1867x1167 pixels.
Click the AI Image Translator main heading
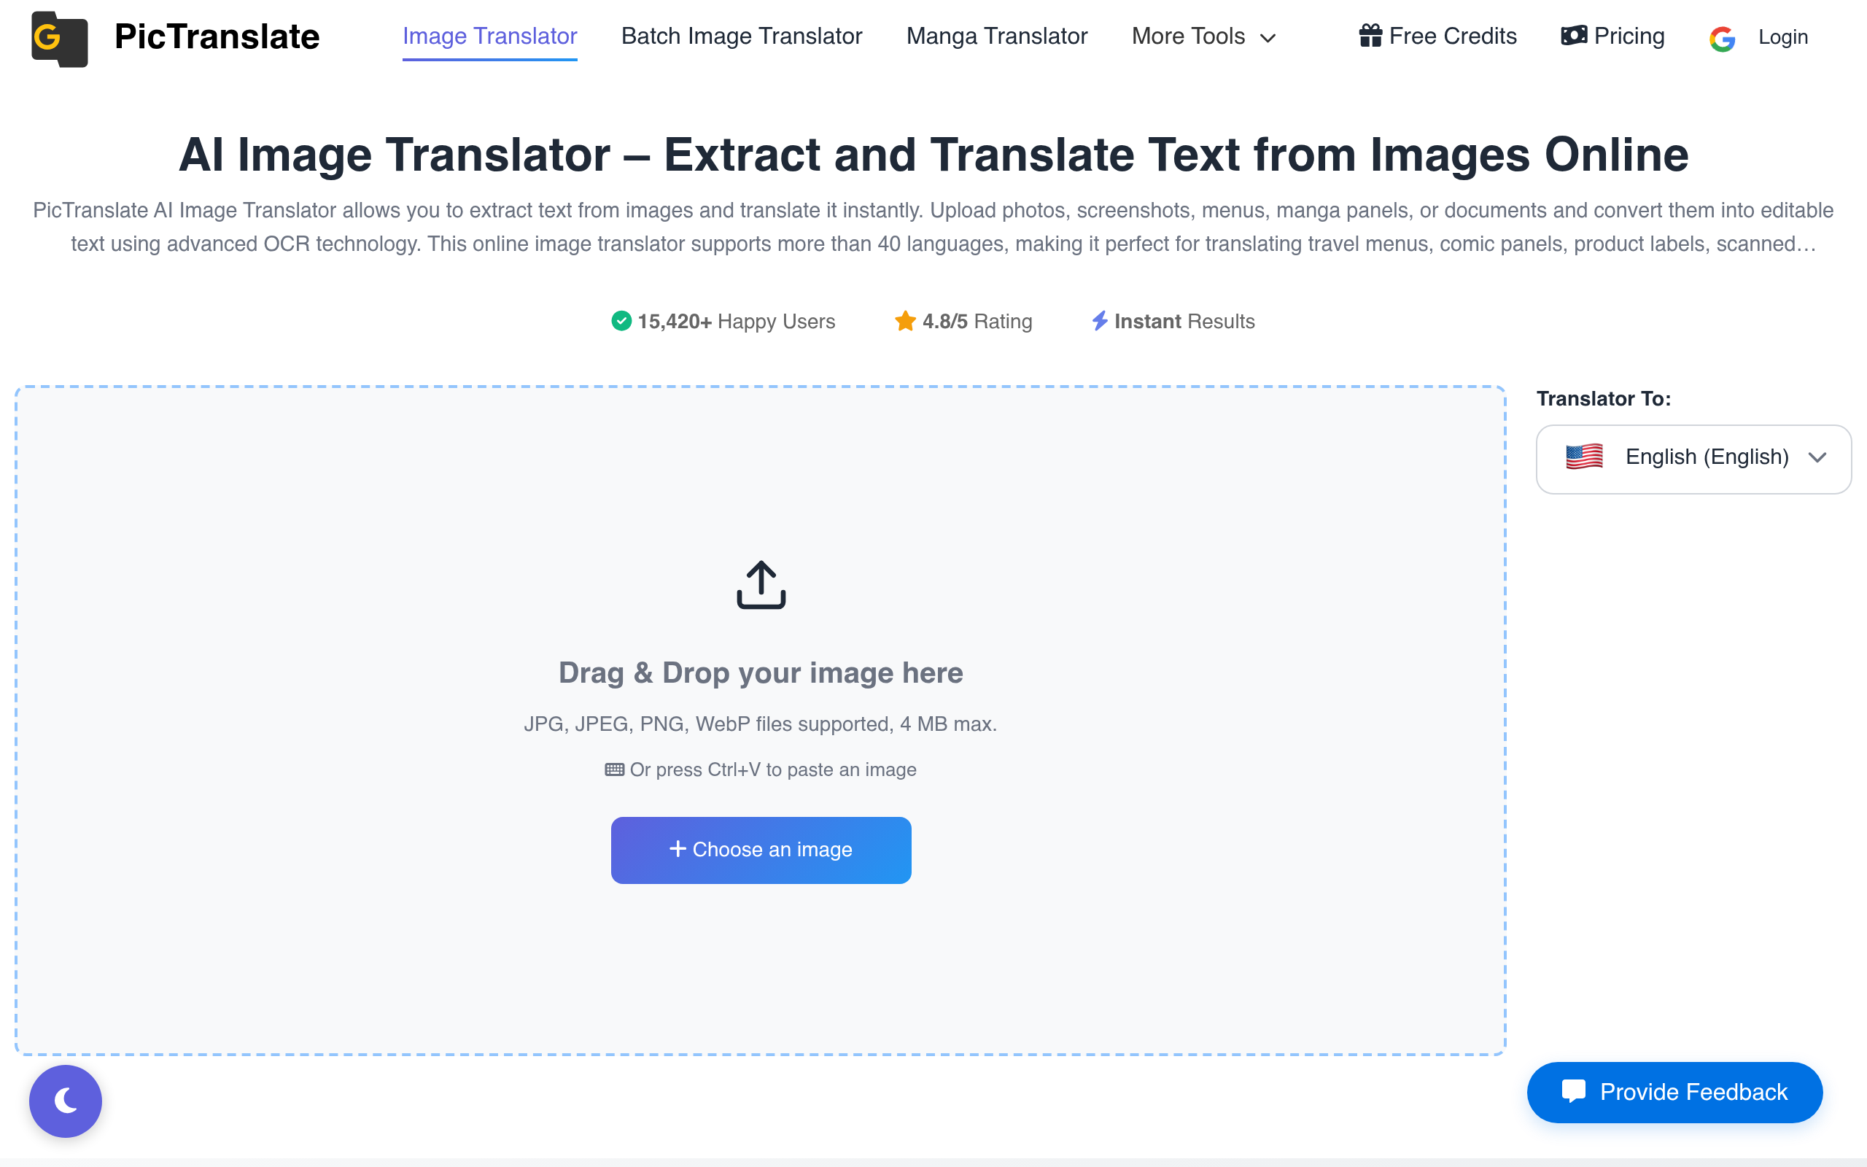coord(933,155)
